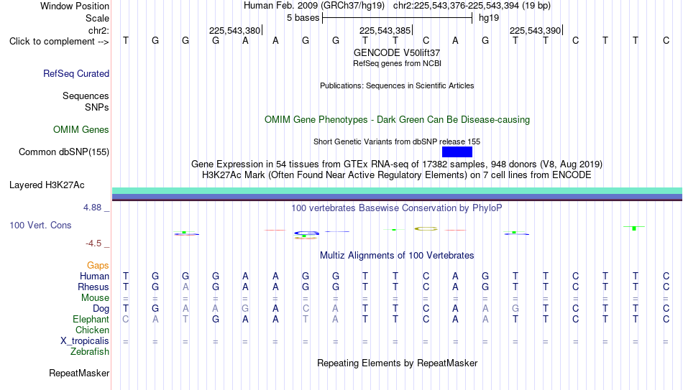
Task: Click the 'Click to complement -->' label
Action: pyautogui.click(x=59, y=42)
